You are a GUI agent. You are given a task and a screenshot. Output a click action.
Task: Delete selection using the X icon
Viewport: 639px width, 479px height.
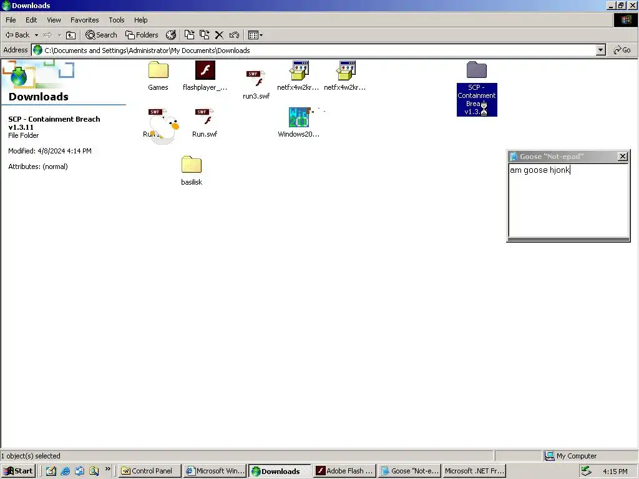coord(219,35)
